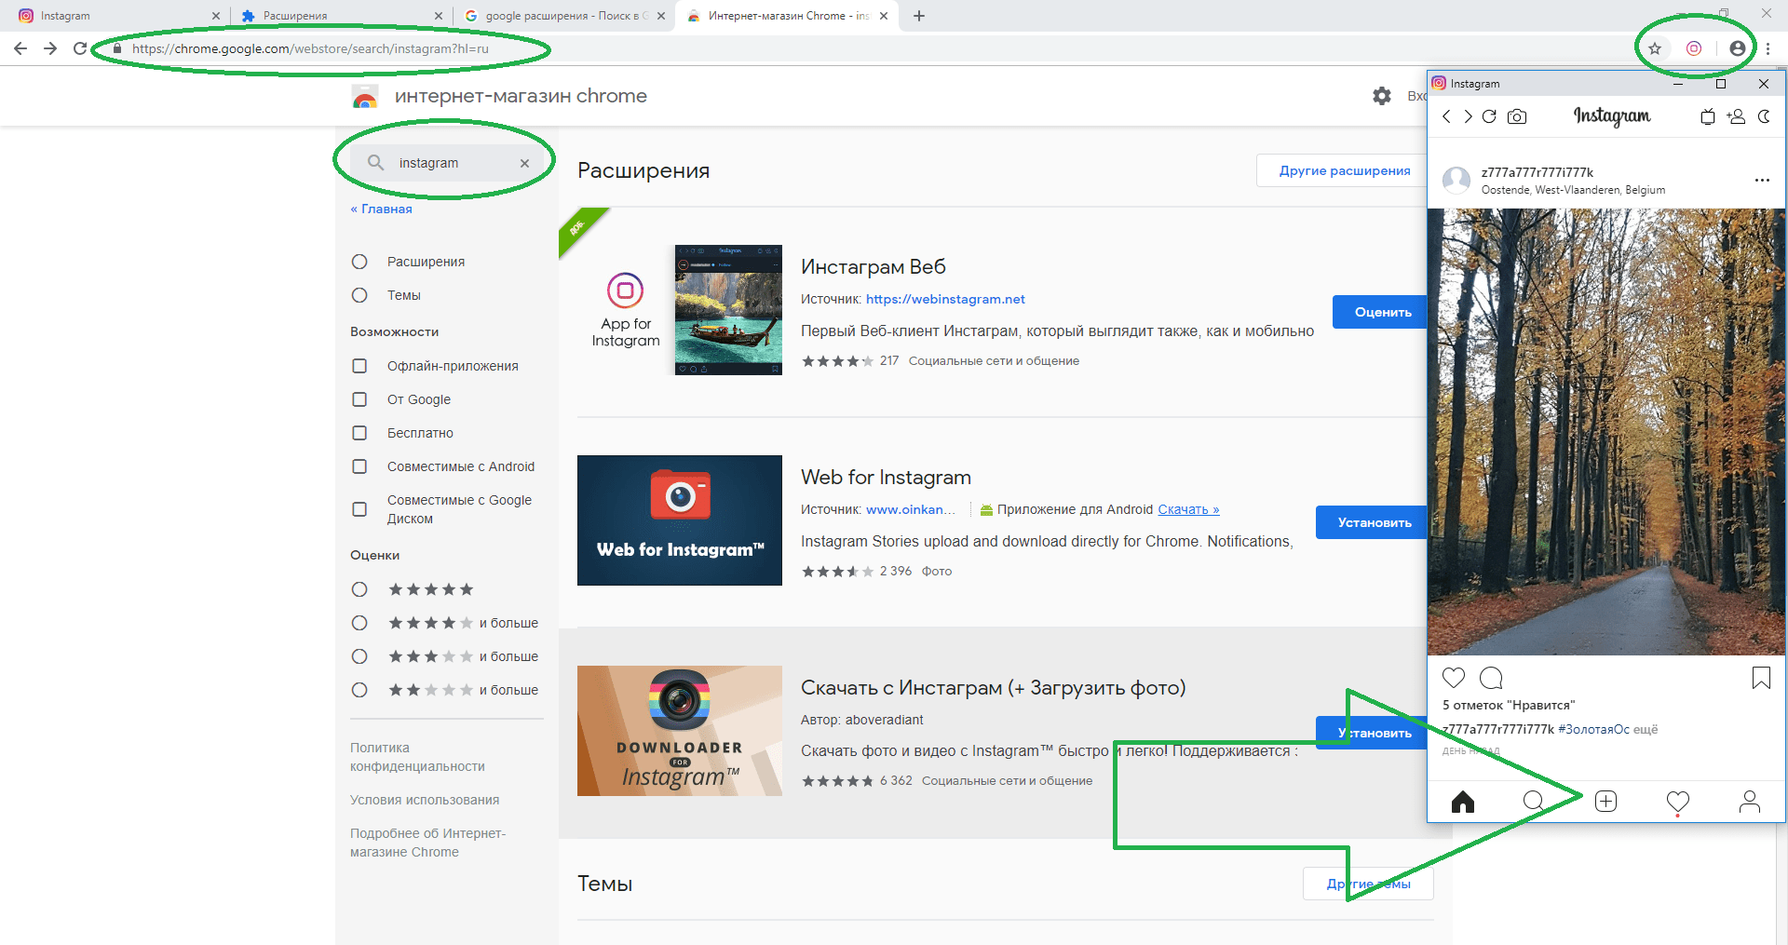Go to Instagram home feed icon
This screenshot has width=1788, height=945.
tap(1463, 802)
